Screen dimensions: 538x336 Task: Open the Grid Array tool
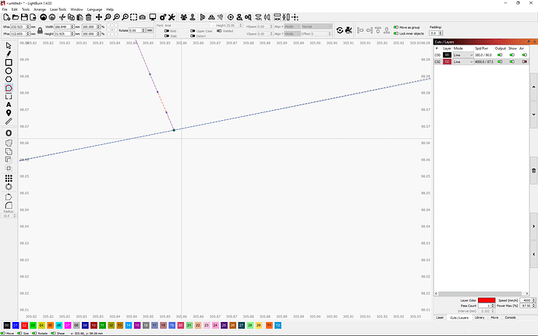(9, 178)
